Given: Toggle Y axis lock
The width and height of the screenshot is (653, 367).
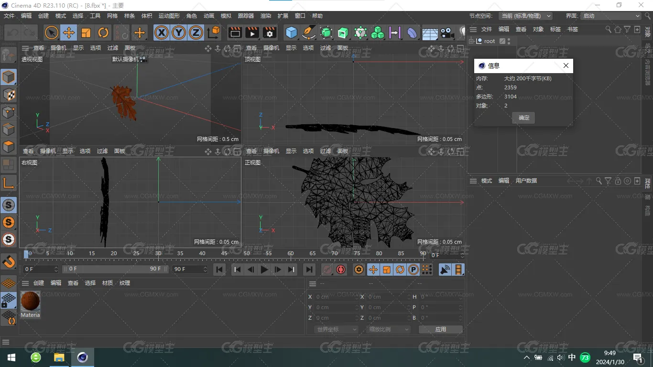Looking at the screenshot, I should 179,32.
